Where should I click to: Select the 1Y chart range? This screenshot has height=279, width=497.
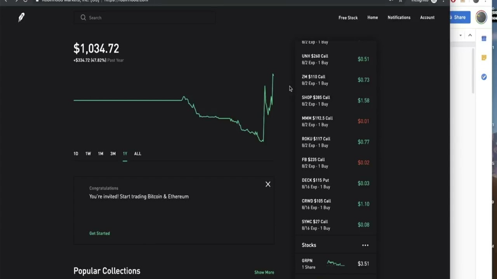tap(125, 153)
